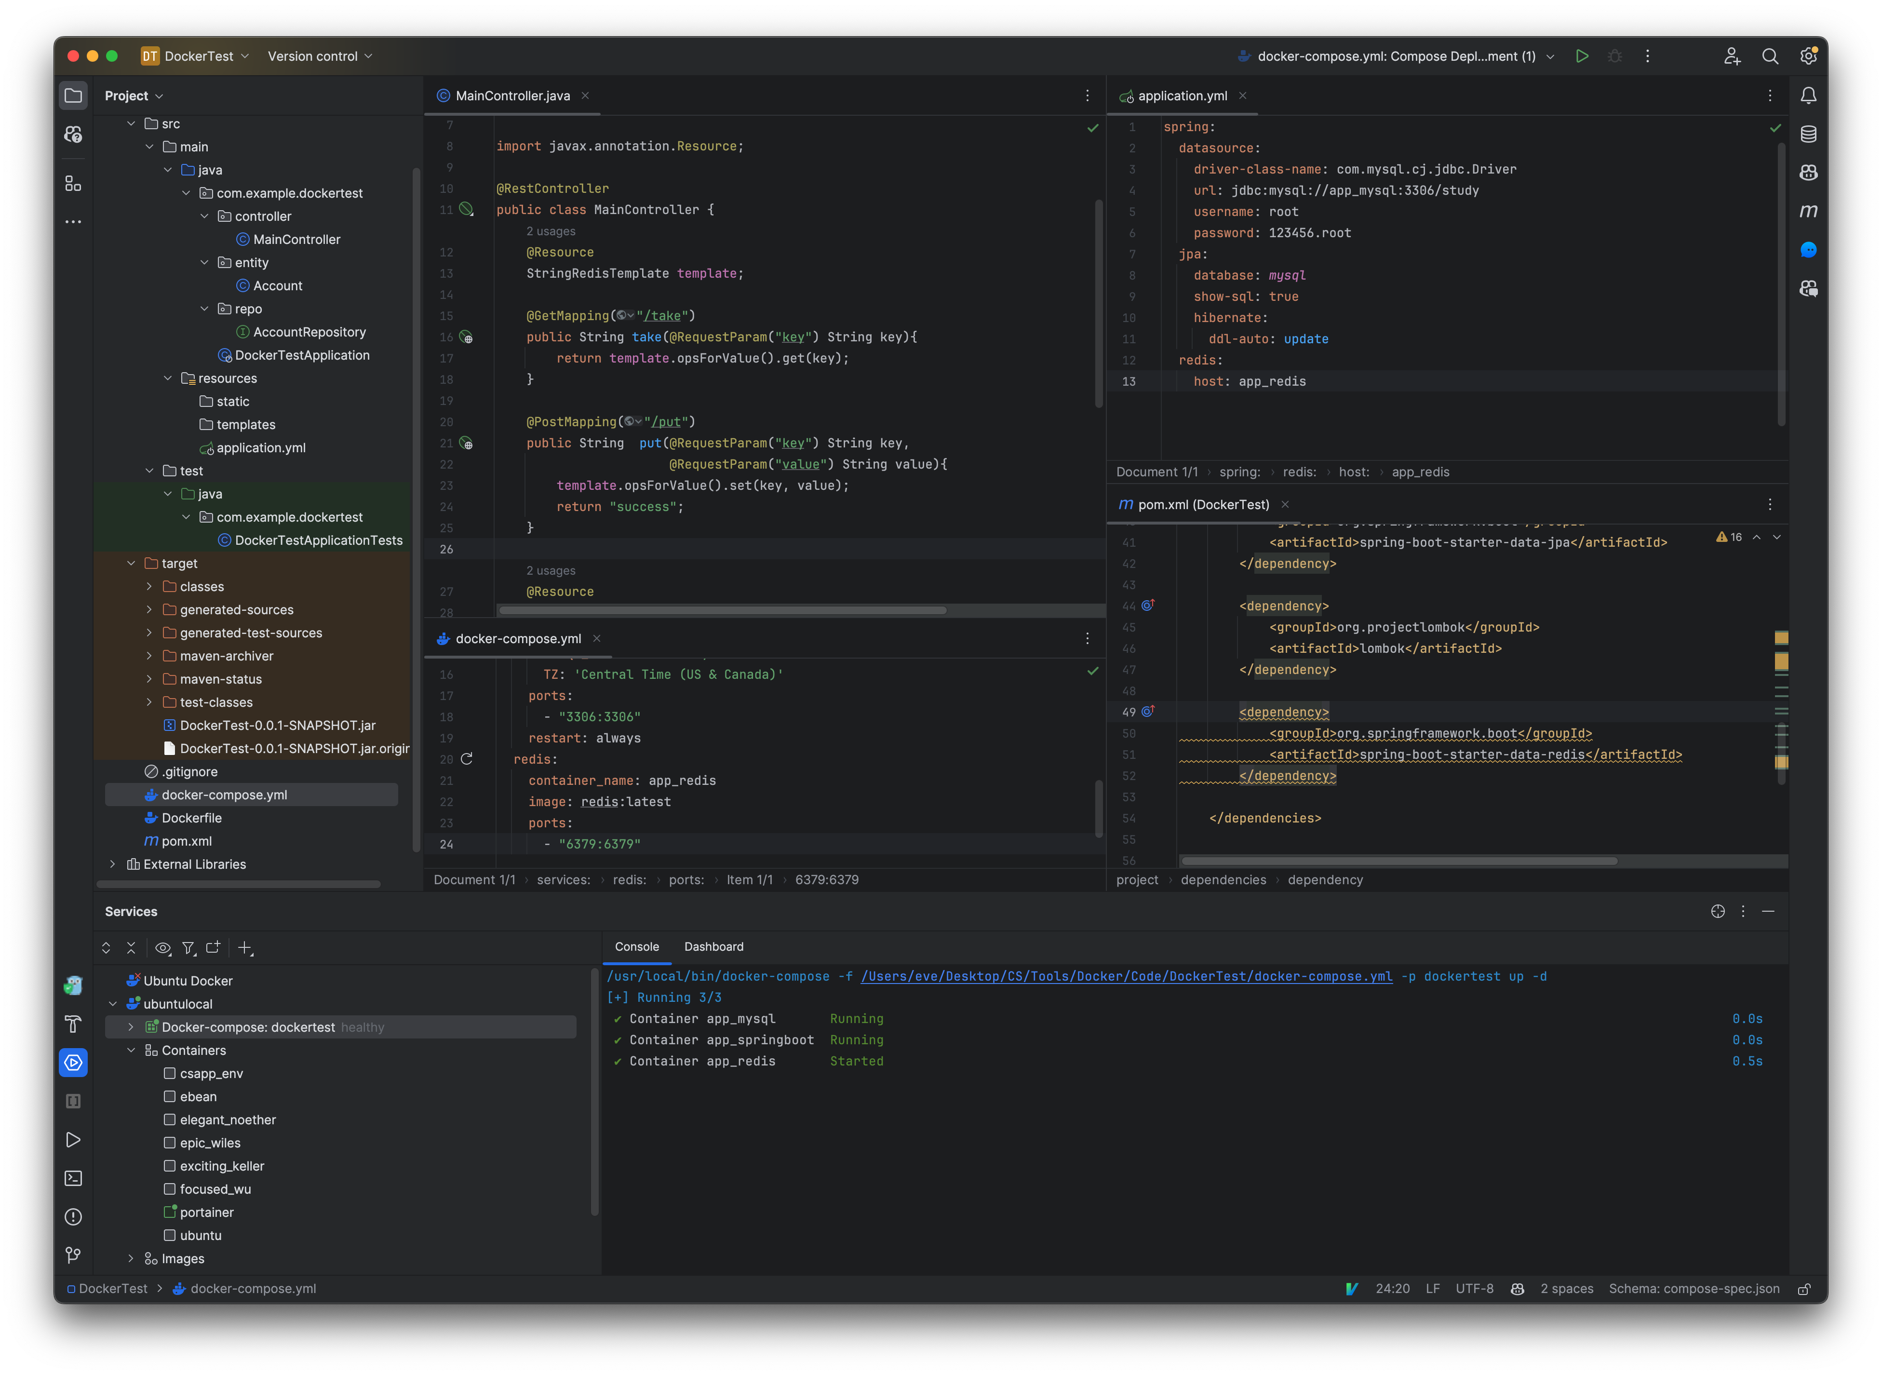The image size is (1882, 1375).
Task: Open the Version control dropdown
Action: coord(320,56)
